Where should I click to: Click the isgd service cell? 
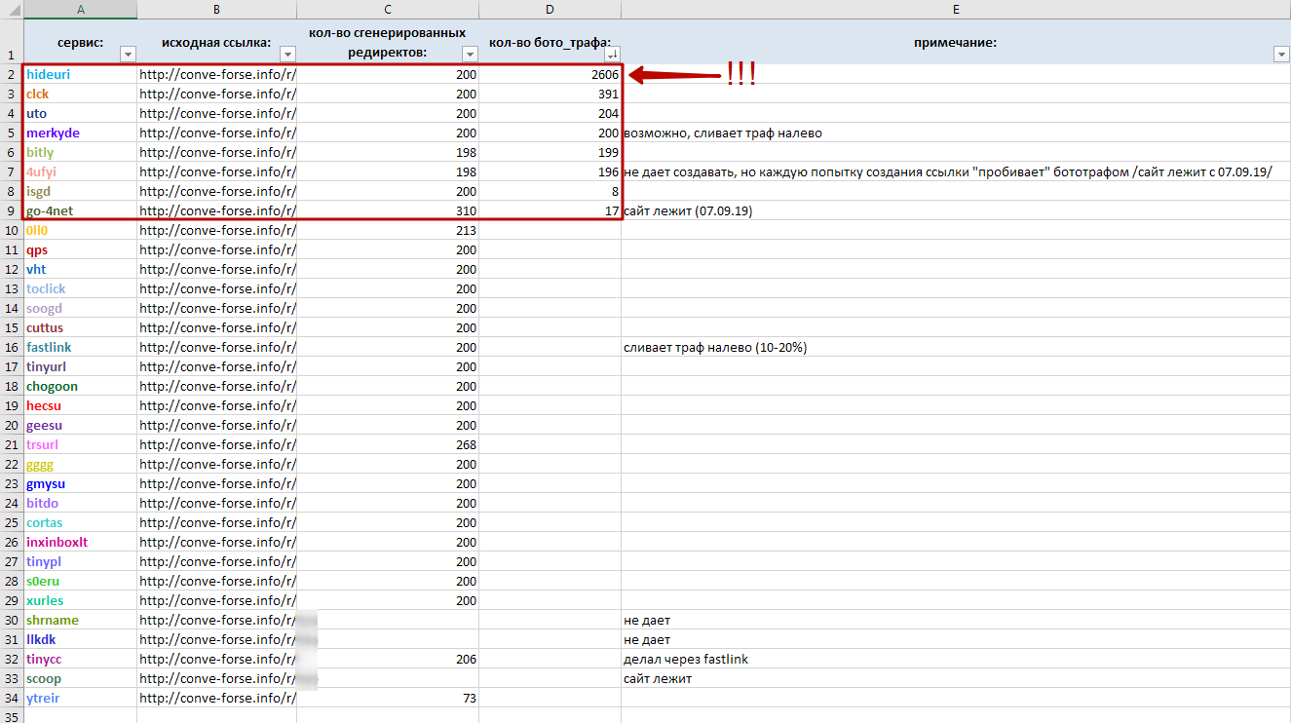point(80,191)
